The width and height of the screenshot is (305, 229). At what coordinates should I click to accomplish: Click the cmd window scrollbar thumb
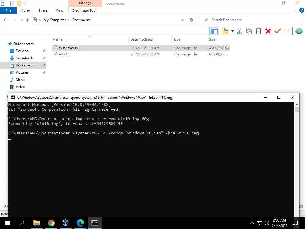click(297, 110)
